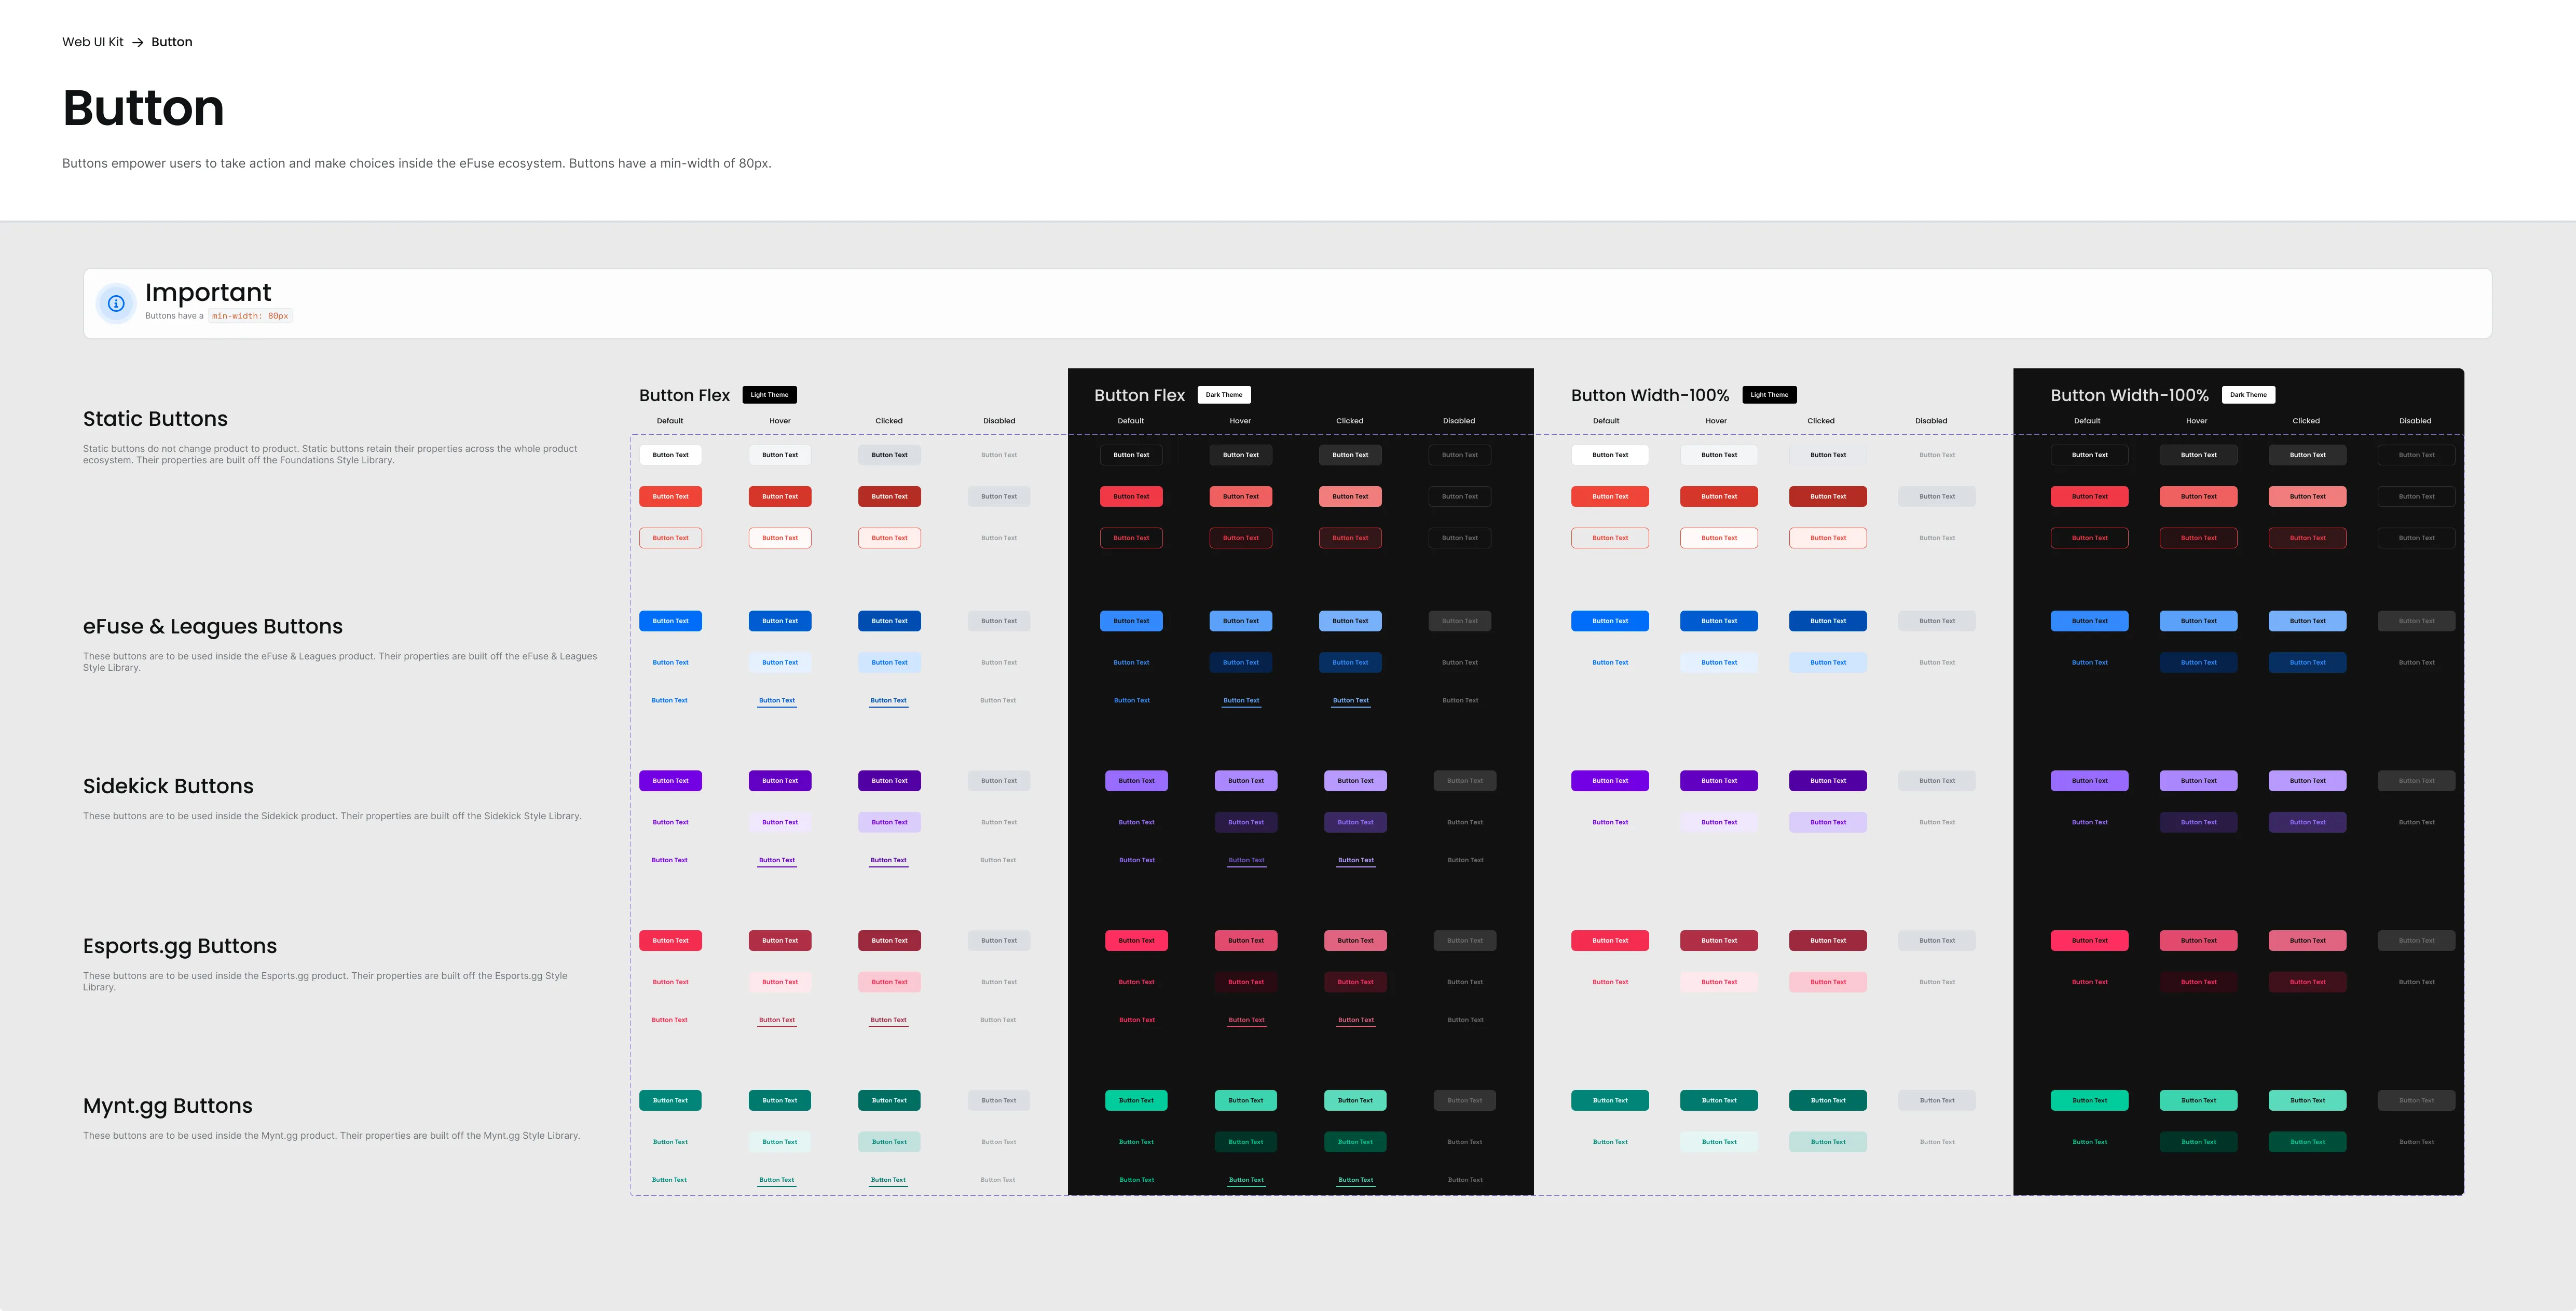This screenshot has height=1311, width=2576.
Task: Click the underlined Sidekick hover link
Action: click(776, 859)
